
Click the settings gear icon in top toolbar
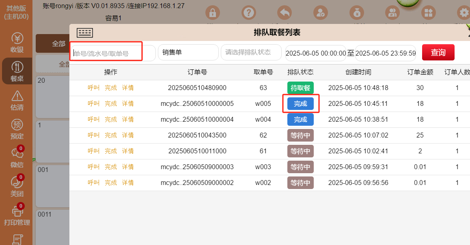pos(464,13)
